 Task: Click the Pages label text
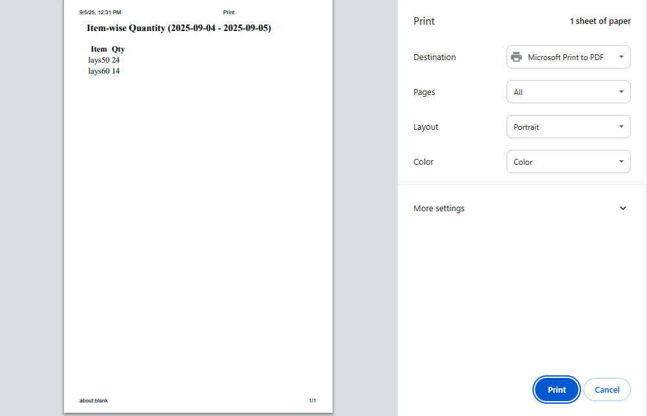tap(424, 92)
